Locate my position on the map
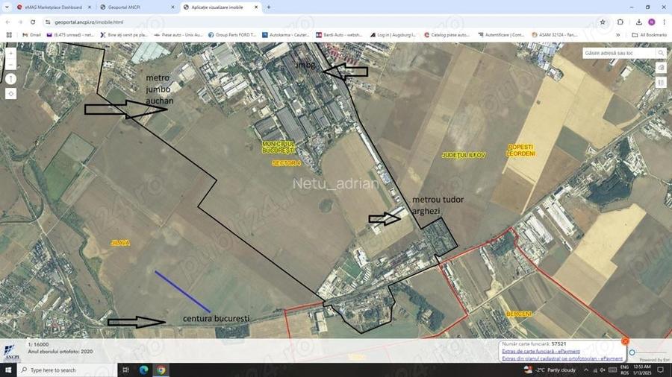The width and height of the screenshot is (672, 377). click(10, 94)
